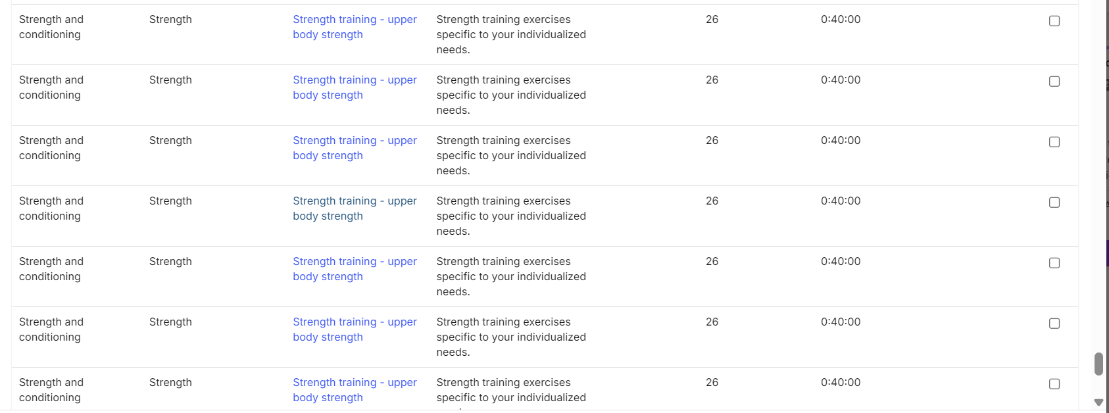Screen dimensions: 1109x413
Task: Click the first row's 0:40:00 duration cell
Action: [x=840, y=20]
